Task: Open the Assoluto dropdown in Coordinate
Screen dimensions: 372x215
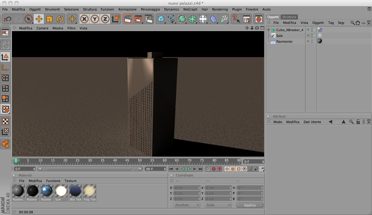Action: (x=187, y=205)
